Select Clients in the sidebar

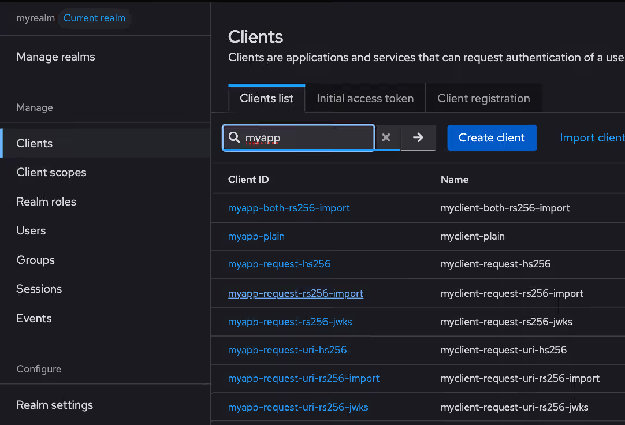click(105, 143)
